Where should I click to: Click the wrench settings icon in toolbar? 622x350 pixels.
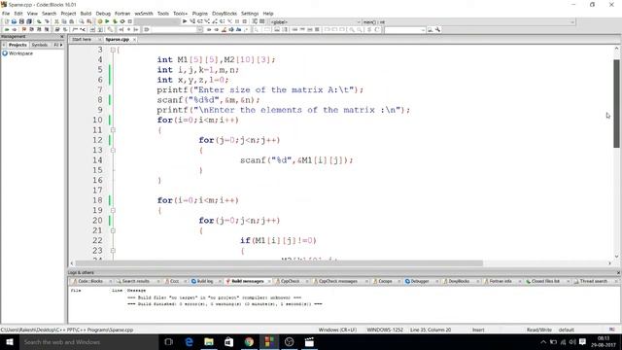coord(437,30)
